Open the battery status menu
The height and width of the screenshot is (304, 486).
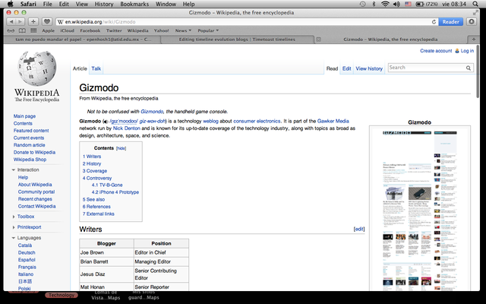[427, 4]
